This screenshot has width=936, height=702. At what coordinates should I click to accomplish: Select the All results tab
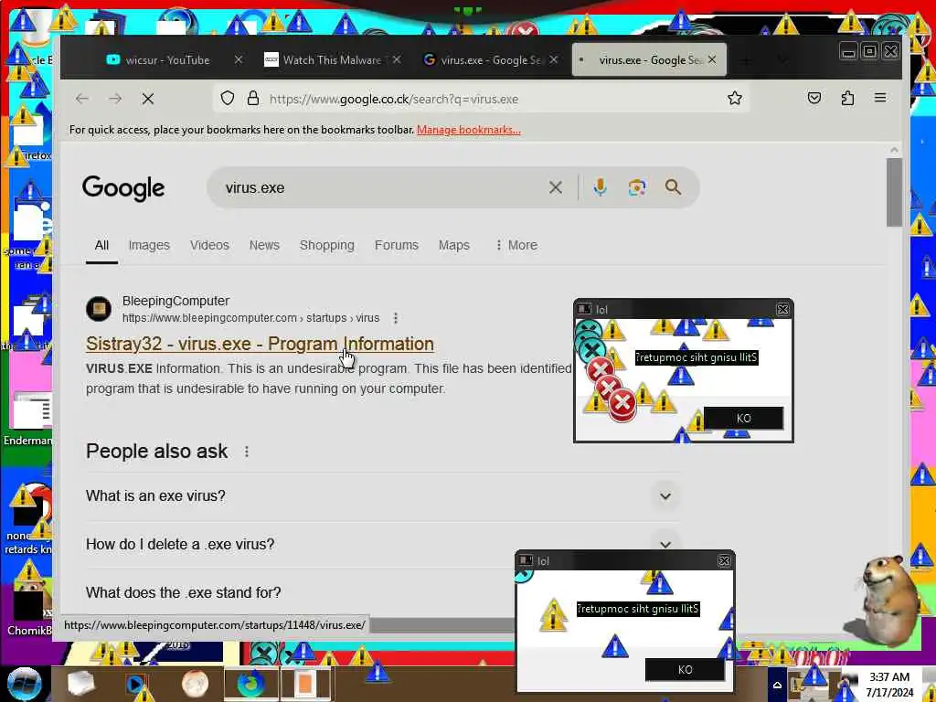click(101, 245)
